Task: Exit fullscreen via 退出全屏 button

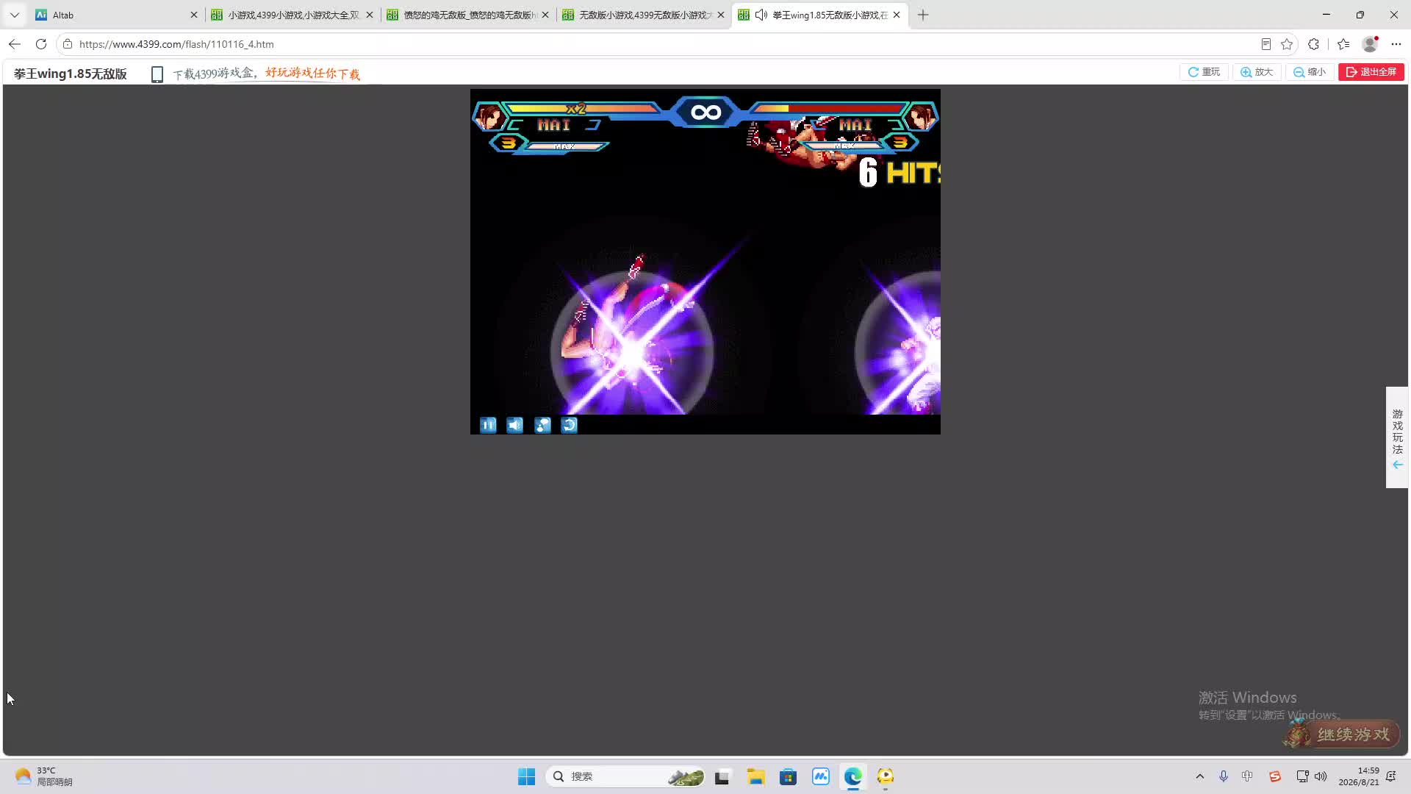Action: (x=1371, y=72)
